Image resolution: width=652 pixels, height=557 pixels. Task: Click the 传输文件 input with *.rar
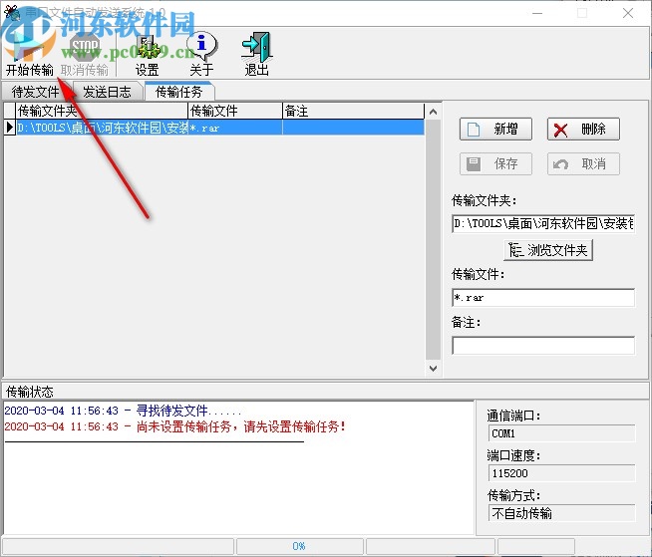tap(543, 298)
